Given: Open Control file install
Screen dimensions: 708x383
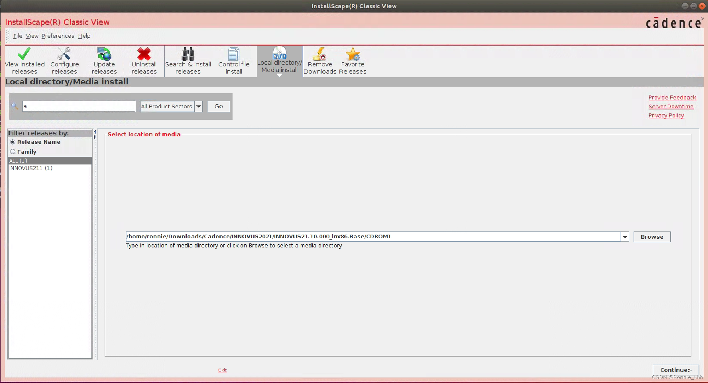Looking at the screenshot, I should (x=234, y=61).
